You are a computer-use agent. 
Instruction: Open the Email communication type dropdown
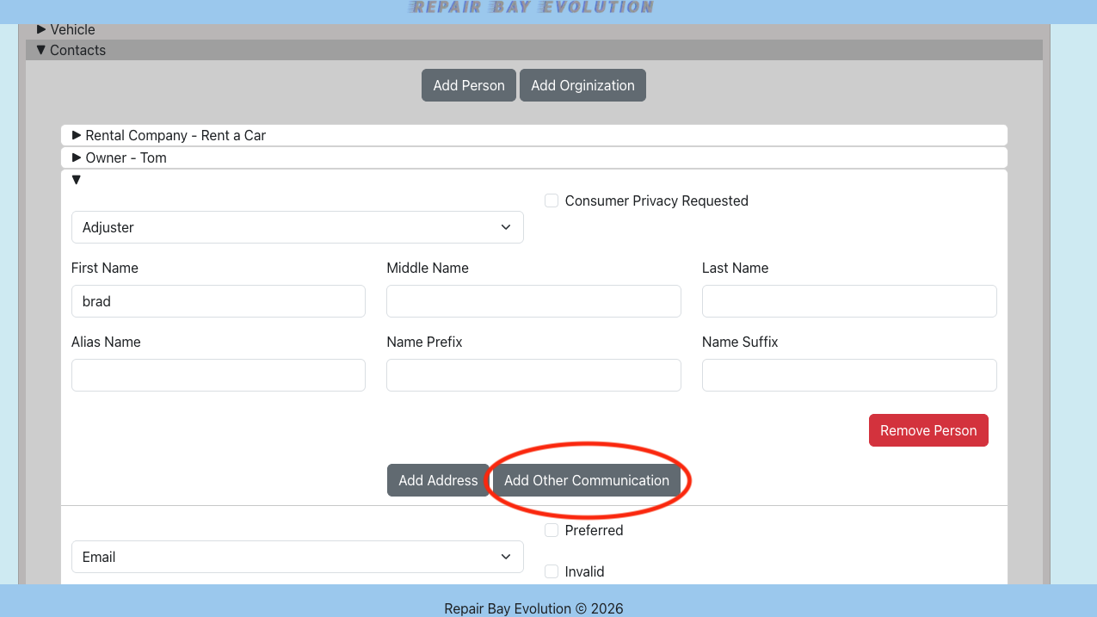point(297,557)
